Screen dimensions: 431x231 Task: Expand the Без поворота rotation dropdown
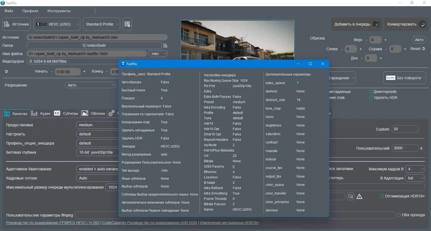[x=405, y=78]
